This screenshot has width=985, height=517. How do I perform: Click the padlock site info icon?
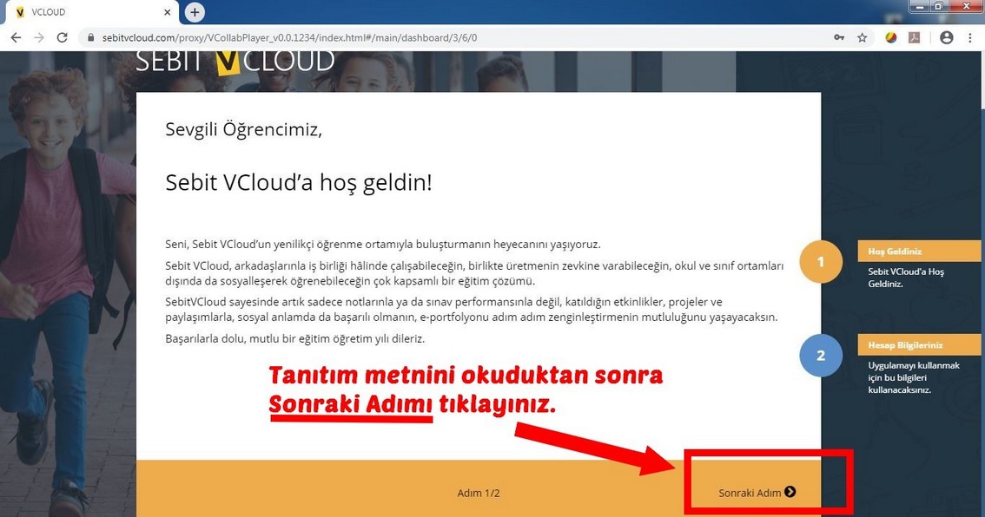(x=90, y=37)
